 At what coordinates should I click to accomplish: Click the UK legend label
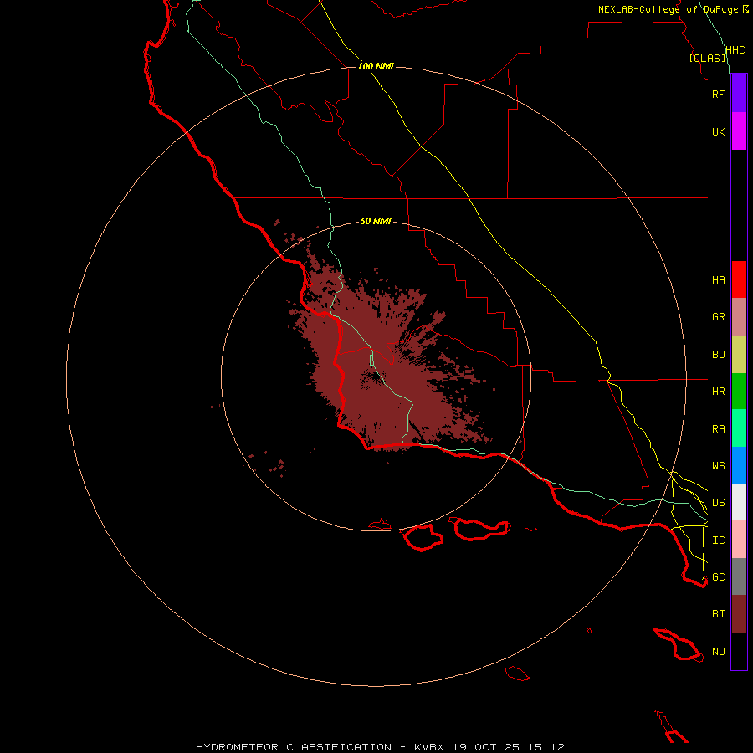[x=718, y=131]
